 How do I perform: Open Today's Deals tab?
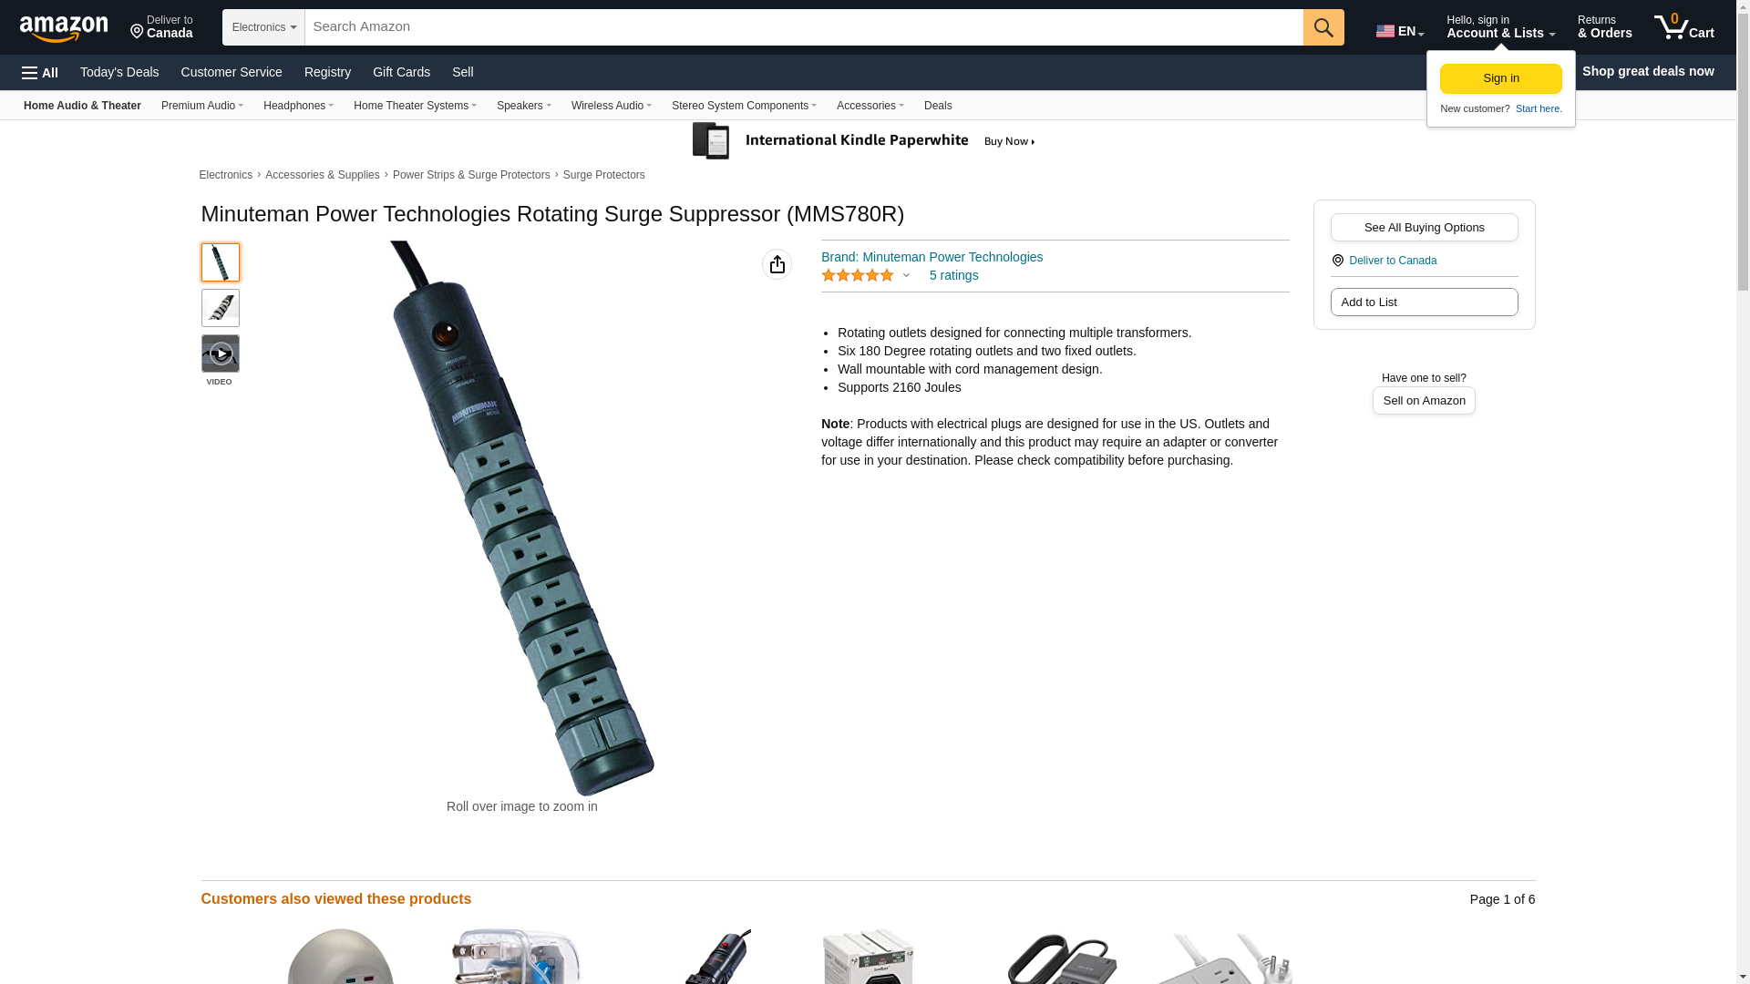[x=119, y=72]
